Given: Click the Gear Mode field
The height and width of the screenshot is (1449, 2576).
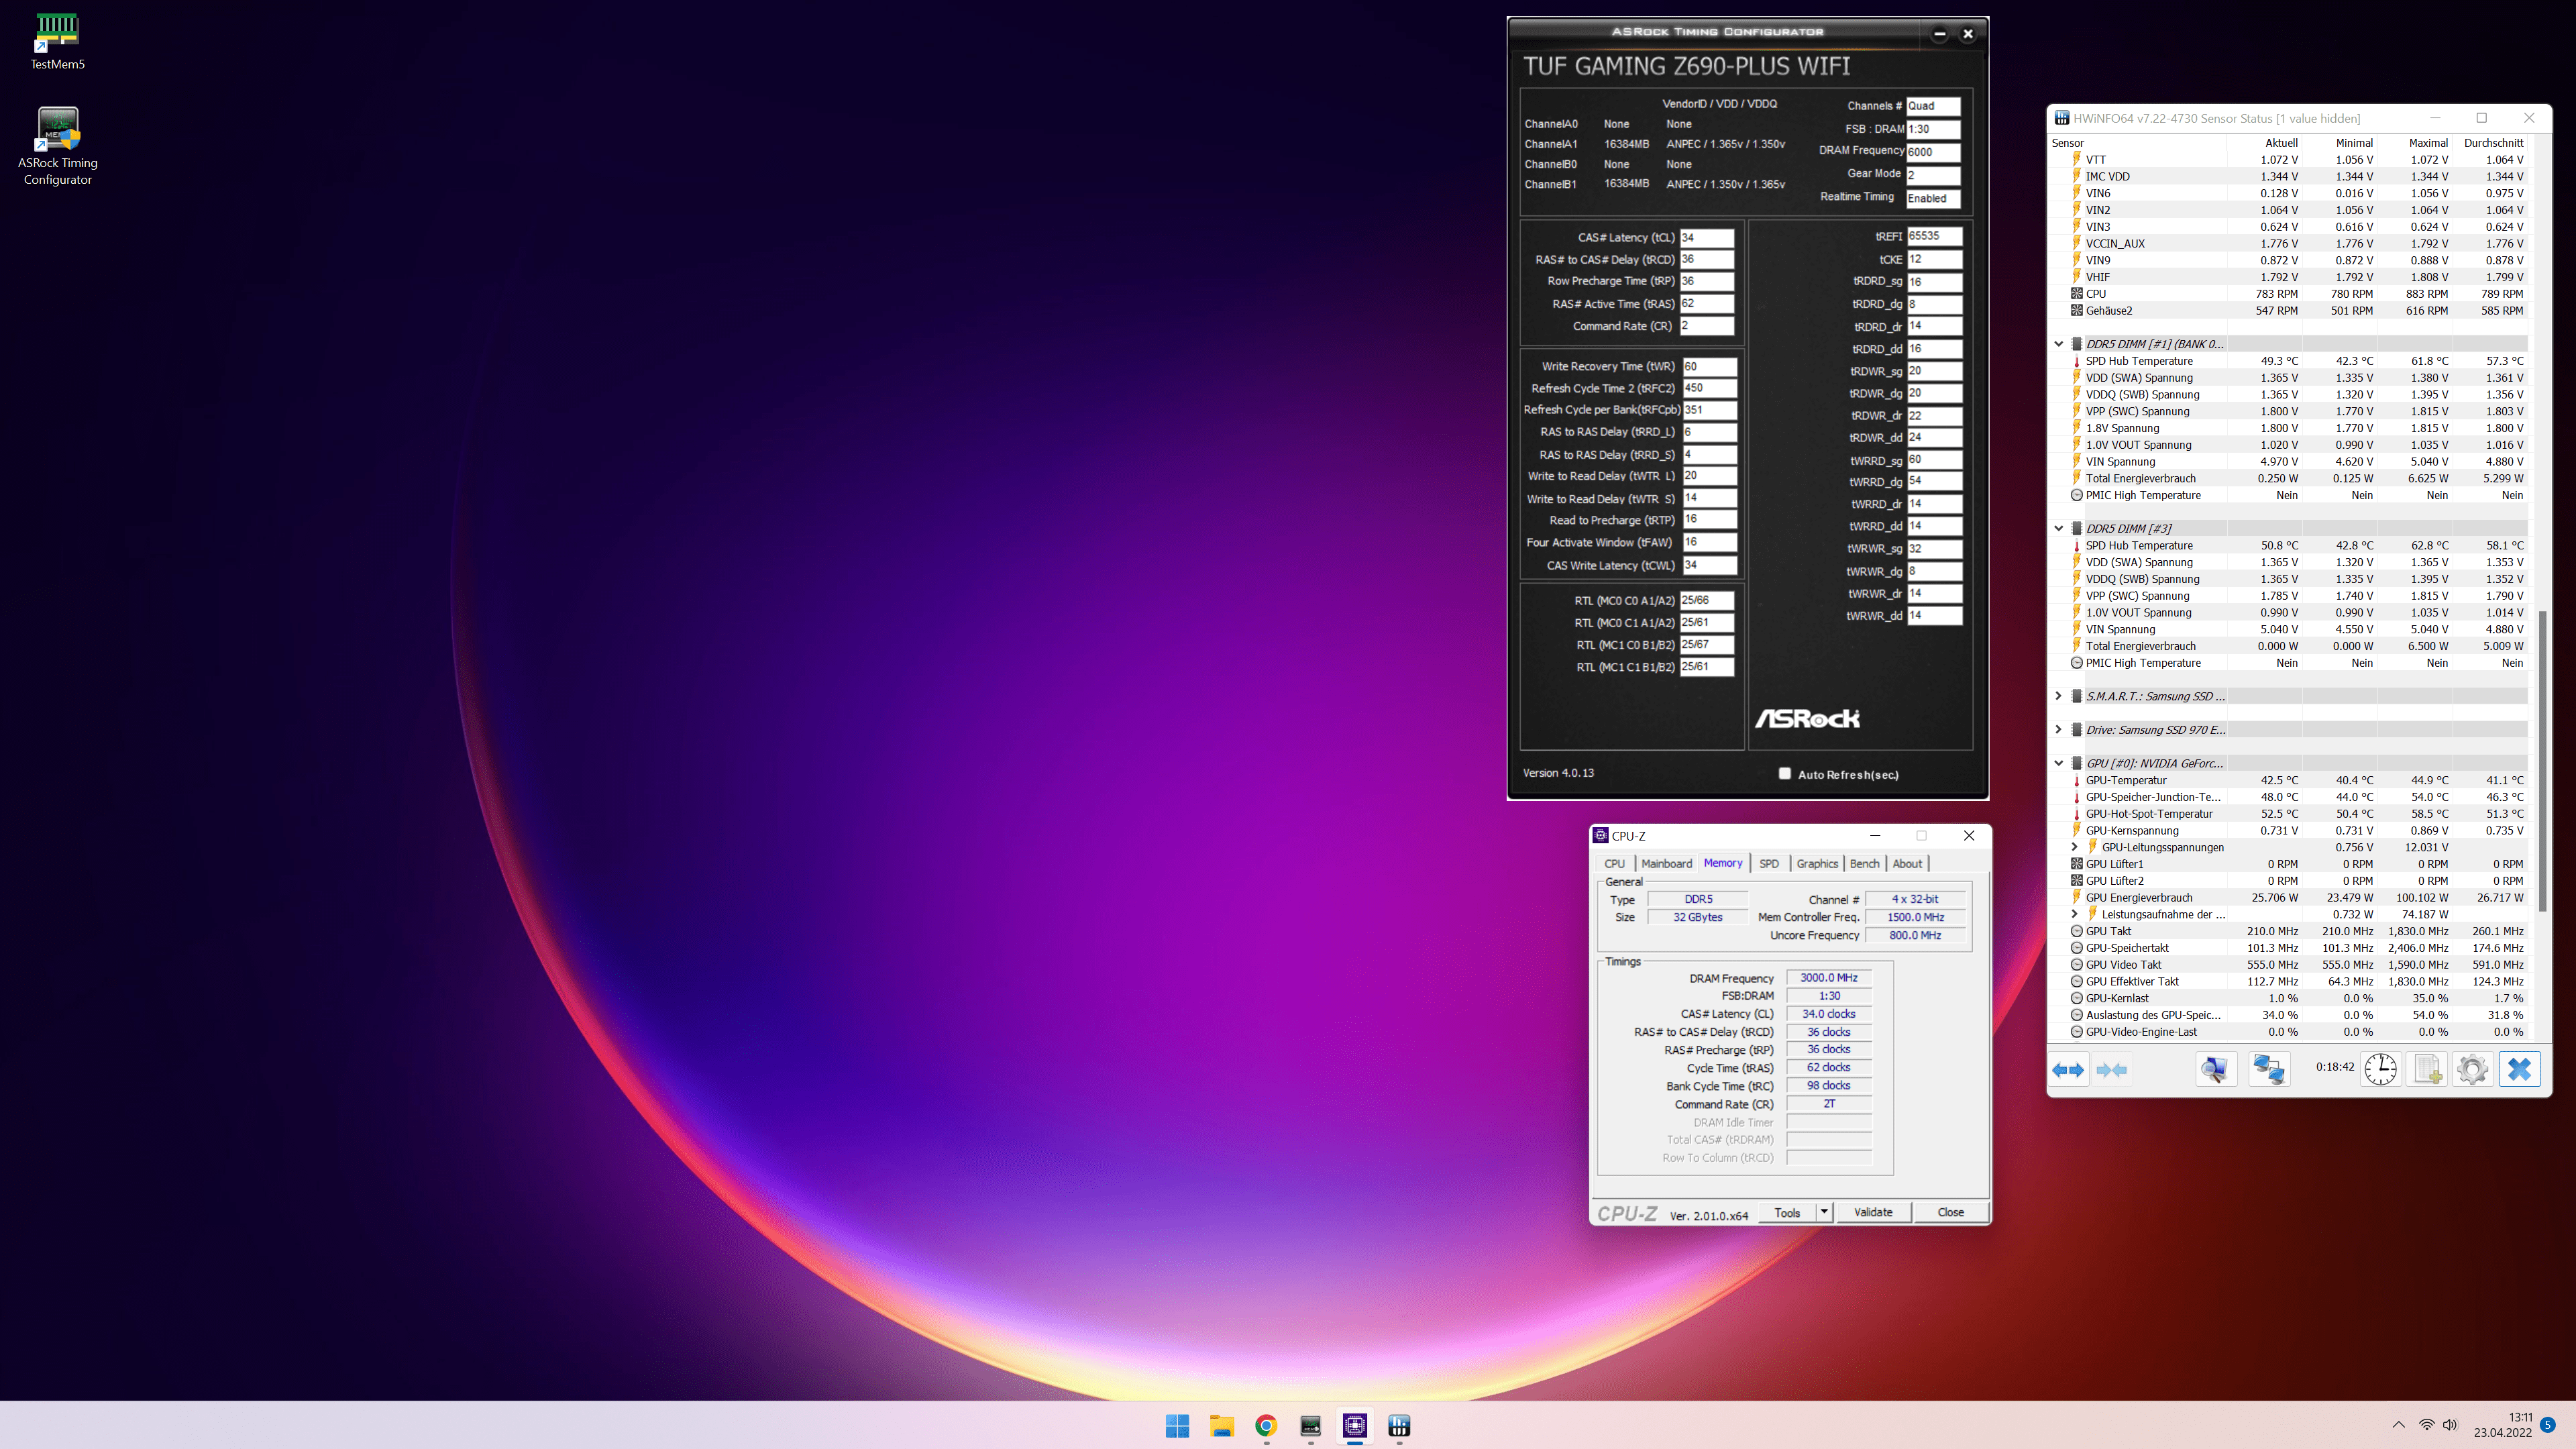Looking at the screenshot, I should 1933,175.
